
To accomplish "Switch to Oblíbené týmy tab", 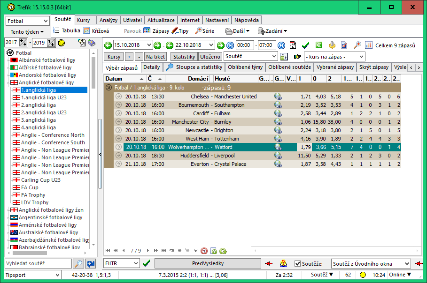I will pyautogui.click(x=245, y=67).
